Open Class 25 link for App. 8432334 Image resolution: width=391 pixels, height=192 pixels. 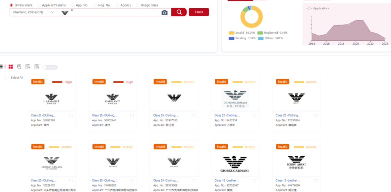pyautogui.click(x=227, y=115)
